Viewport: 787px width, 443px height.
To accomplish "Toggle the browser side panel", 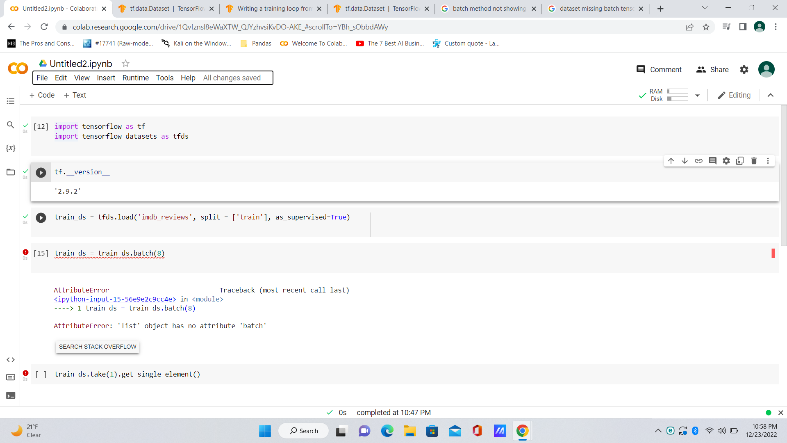I will (743, 27).
